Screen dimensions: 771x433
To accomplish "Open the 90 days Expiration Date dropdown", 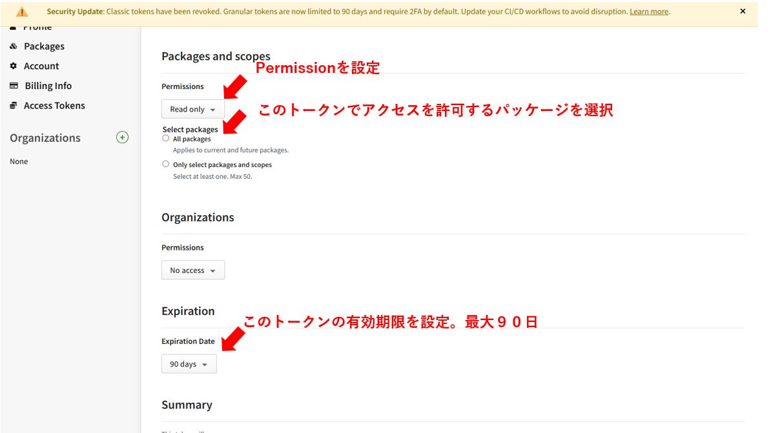I will pos(189,364).
